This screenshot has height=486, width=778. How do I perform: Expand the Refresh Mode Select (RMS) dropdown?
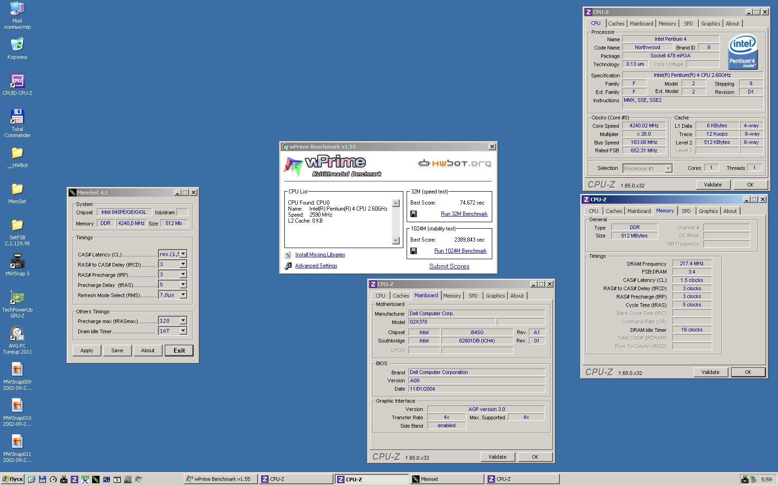183,294
